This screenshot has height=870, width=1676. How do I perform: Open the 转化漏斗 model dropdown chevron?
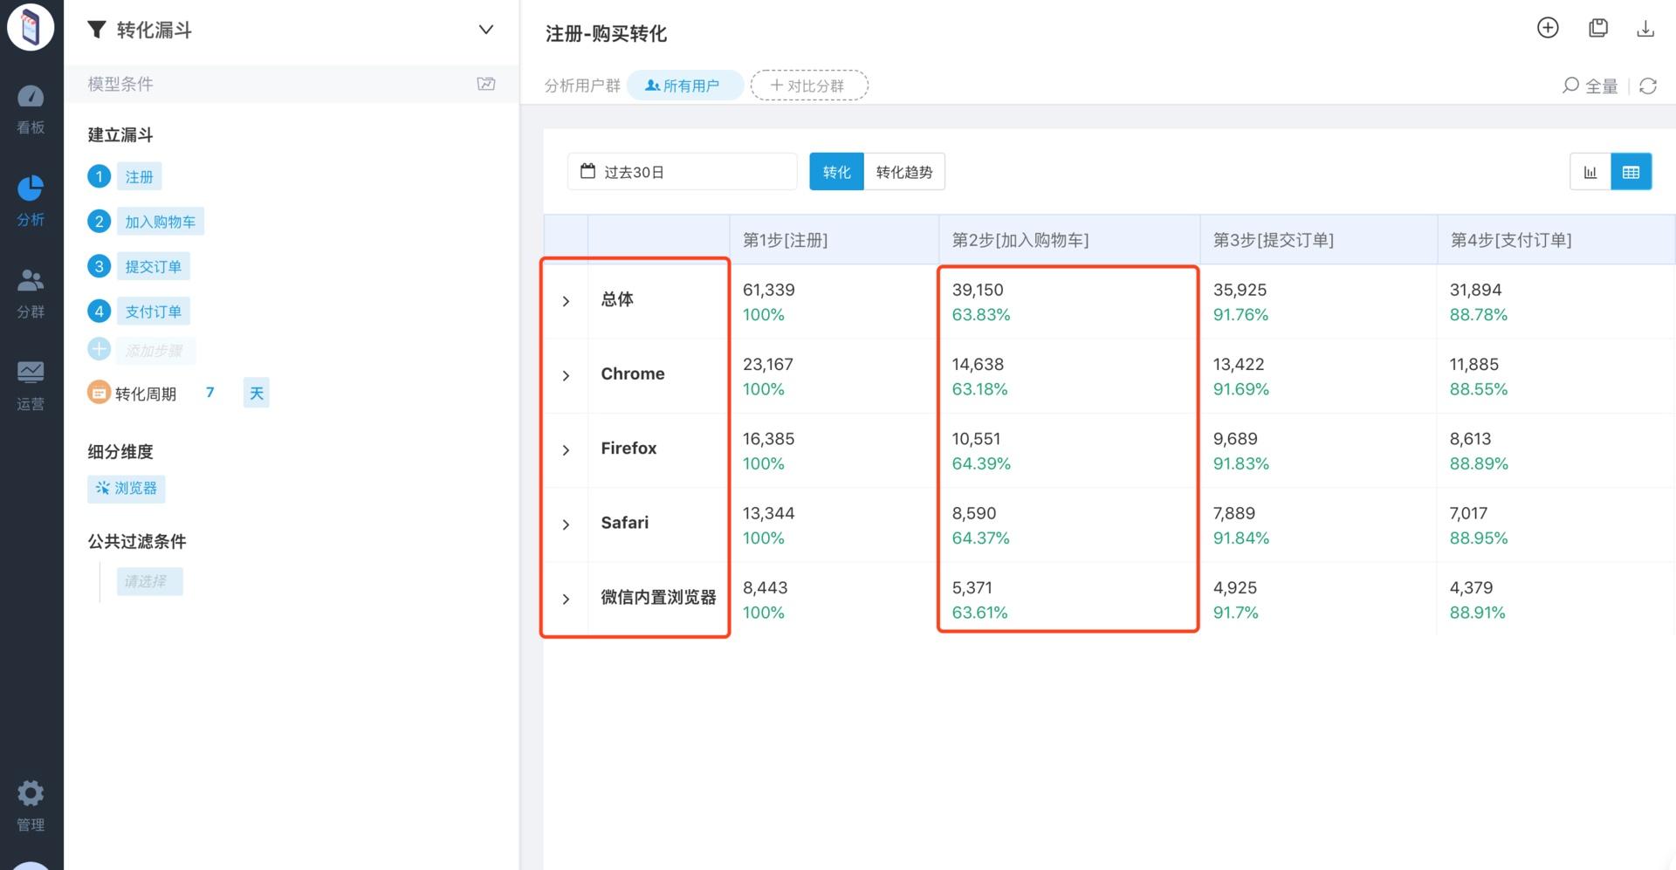(486, 30)
